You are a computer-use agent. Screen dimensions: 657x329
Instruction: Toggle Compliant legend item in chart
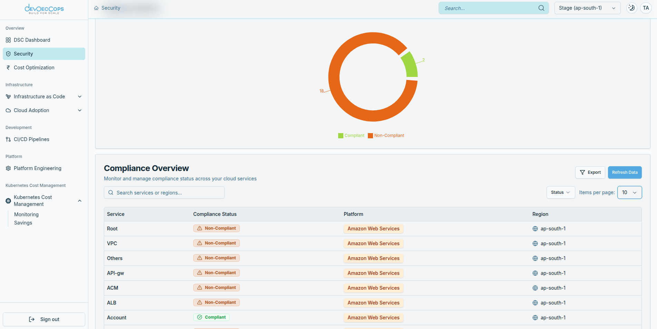click(351, 136)
